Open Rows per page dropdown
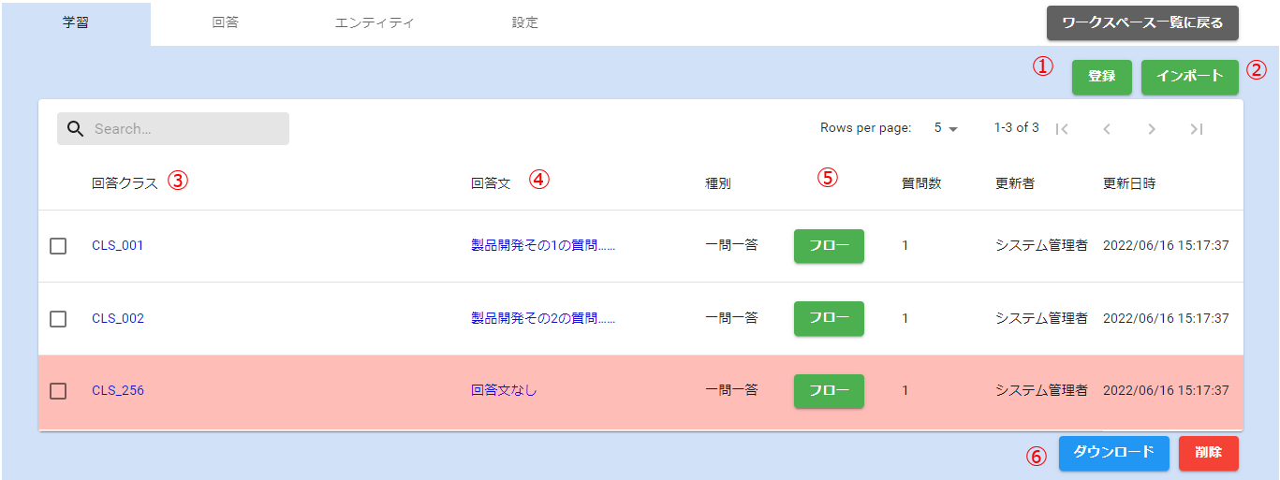The width and height of the screenshot is (1280, 480). pyautogui.click(x=946, y=128)
